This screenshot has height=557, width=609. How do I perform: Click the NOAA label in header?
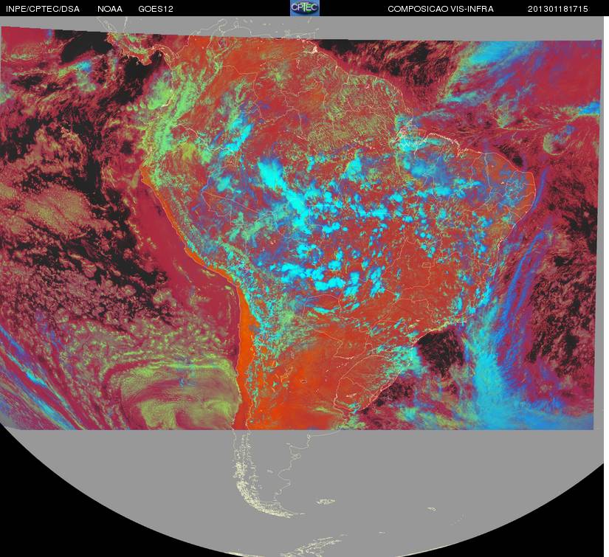(x=110, y=9)
